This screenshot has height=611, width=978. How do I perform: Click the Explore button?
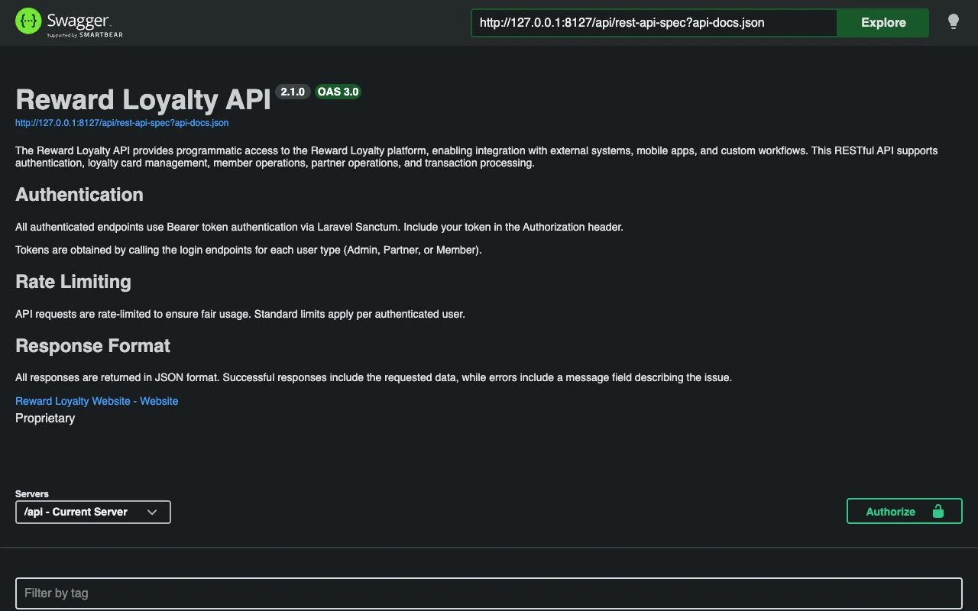click(x=883, y=23)
